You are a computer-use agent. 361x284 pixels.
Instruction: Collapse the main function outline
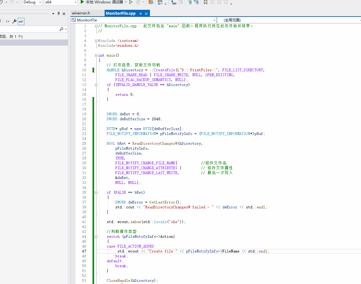pos(96,55)
